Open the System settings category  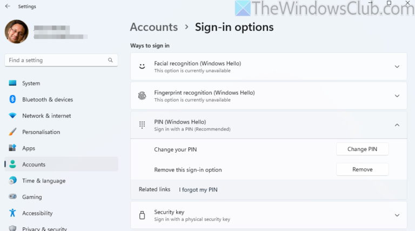(x=31, y=83)
